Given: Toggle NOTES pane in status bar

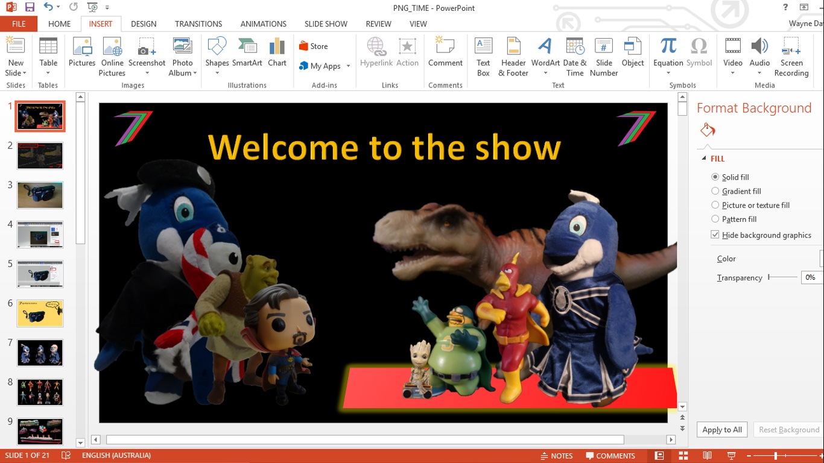Looking at the screenshot, I should 557,456.
